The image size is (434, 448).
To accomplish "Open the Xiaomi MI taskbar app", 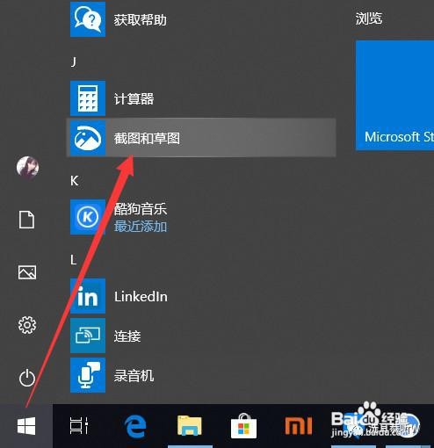I will pos(298,426).
